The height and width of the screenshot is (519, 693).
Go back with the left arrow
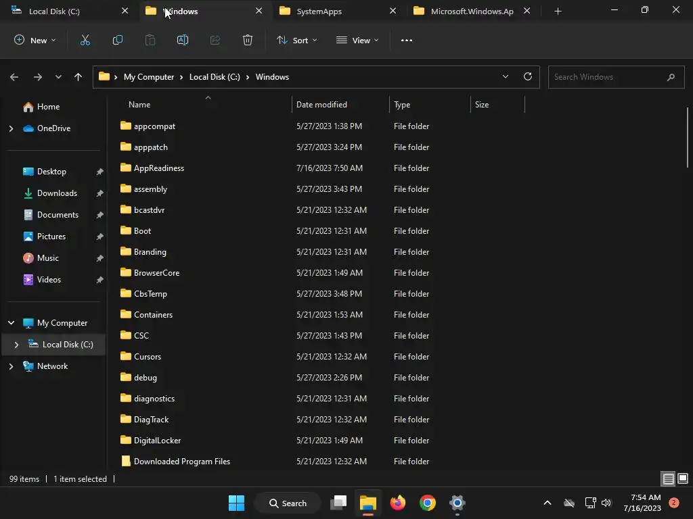coord(14,77)
